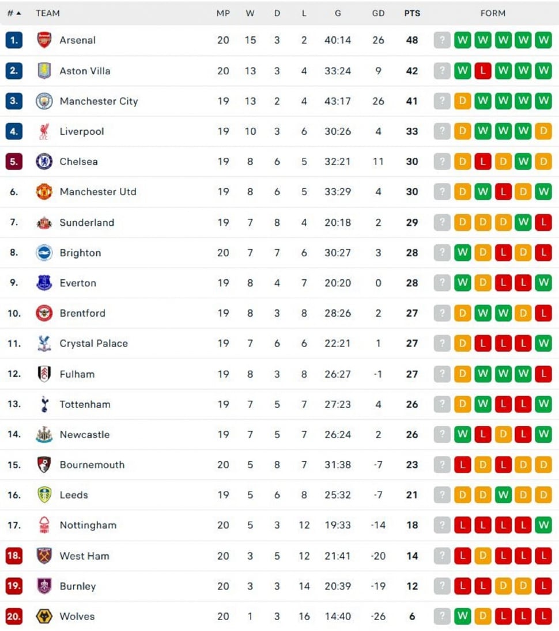
Task: Click the Chelsea club crest
Action: pyautogui.click(x=45, y=162)
